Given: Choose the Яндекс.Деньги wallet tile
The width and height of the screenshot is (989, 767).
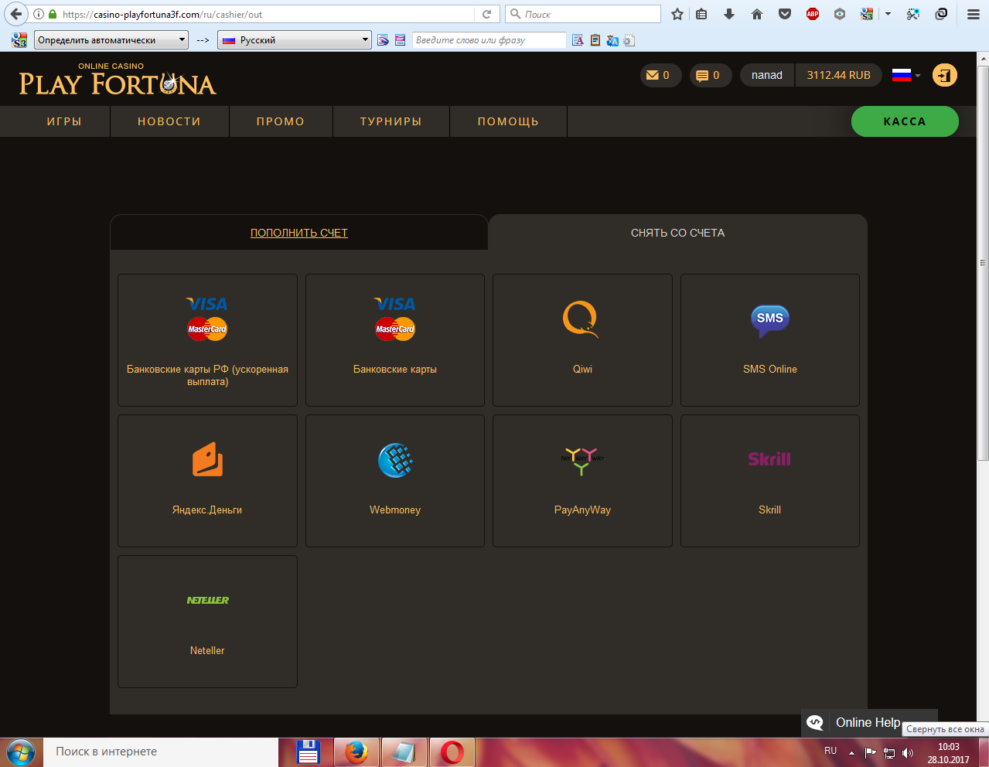Looking at the screenshot, I should point(207,481).
